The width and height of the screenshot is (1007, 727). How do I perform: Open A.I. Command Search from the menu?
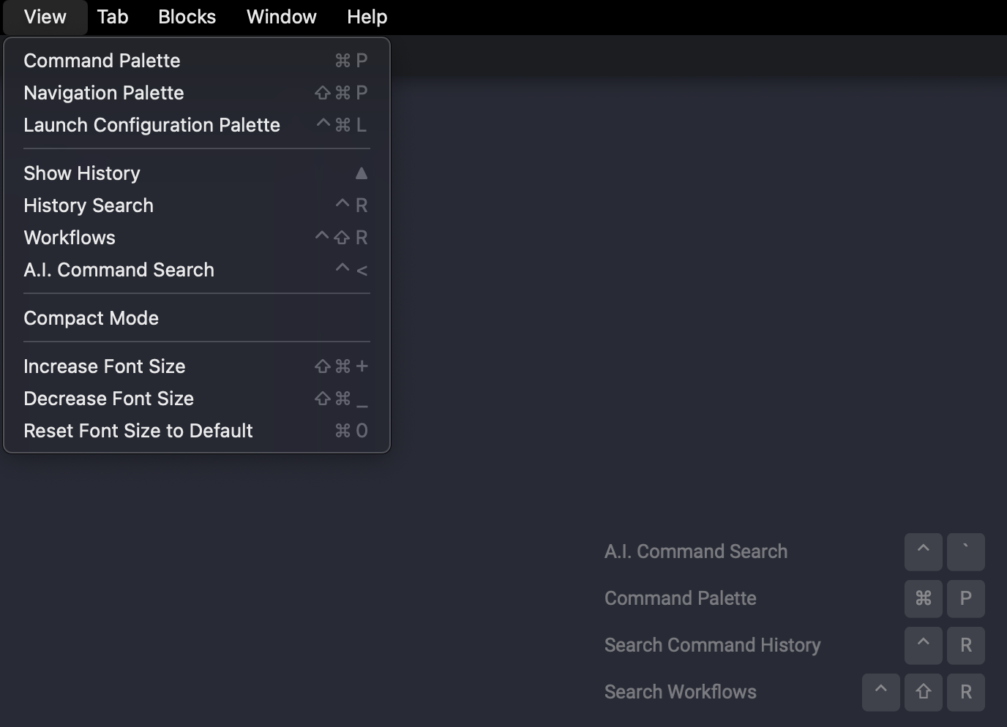[119, 269]
